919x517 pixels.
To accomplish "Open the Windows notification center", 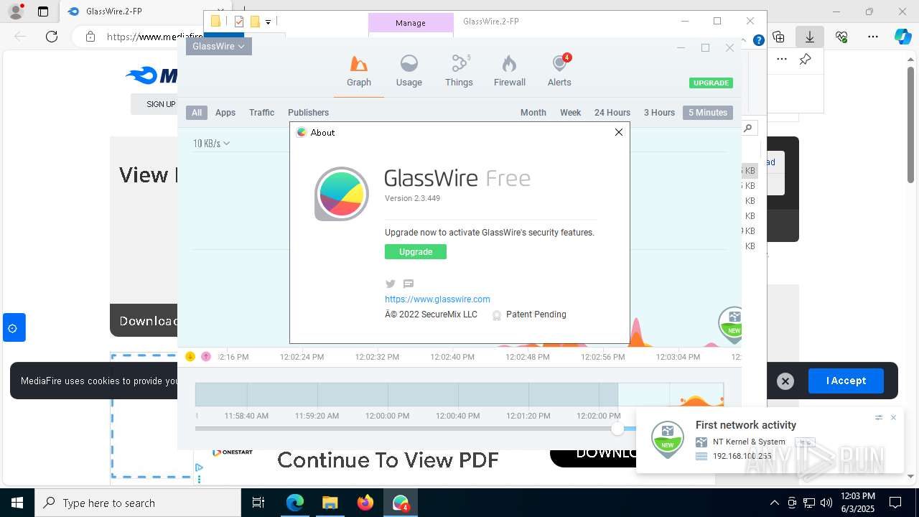I will pyautogui.click(x=895, y=503).
